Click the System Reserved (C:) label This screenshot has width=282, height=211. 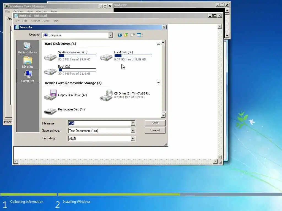pos(73,52)
